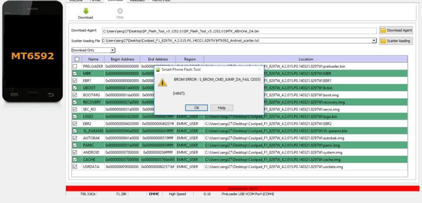Click the grey Stop toolbar button

(x=120, y=13)
